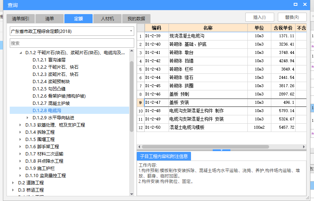Select D.1.2.7 混凝土护坡 tree item
The image size is (314, 201).
click(x=51, y=103)
